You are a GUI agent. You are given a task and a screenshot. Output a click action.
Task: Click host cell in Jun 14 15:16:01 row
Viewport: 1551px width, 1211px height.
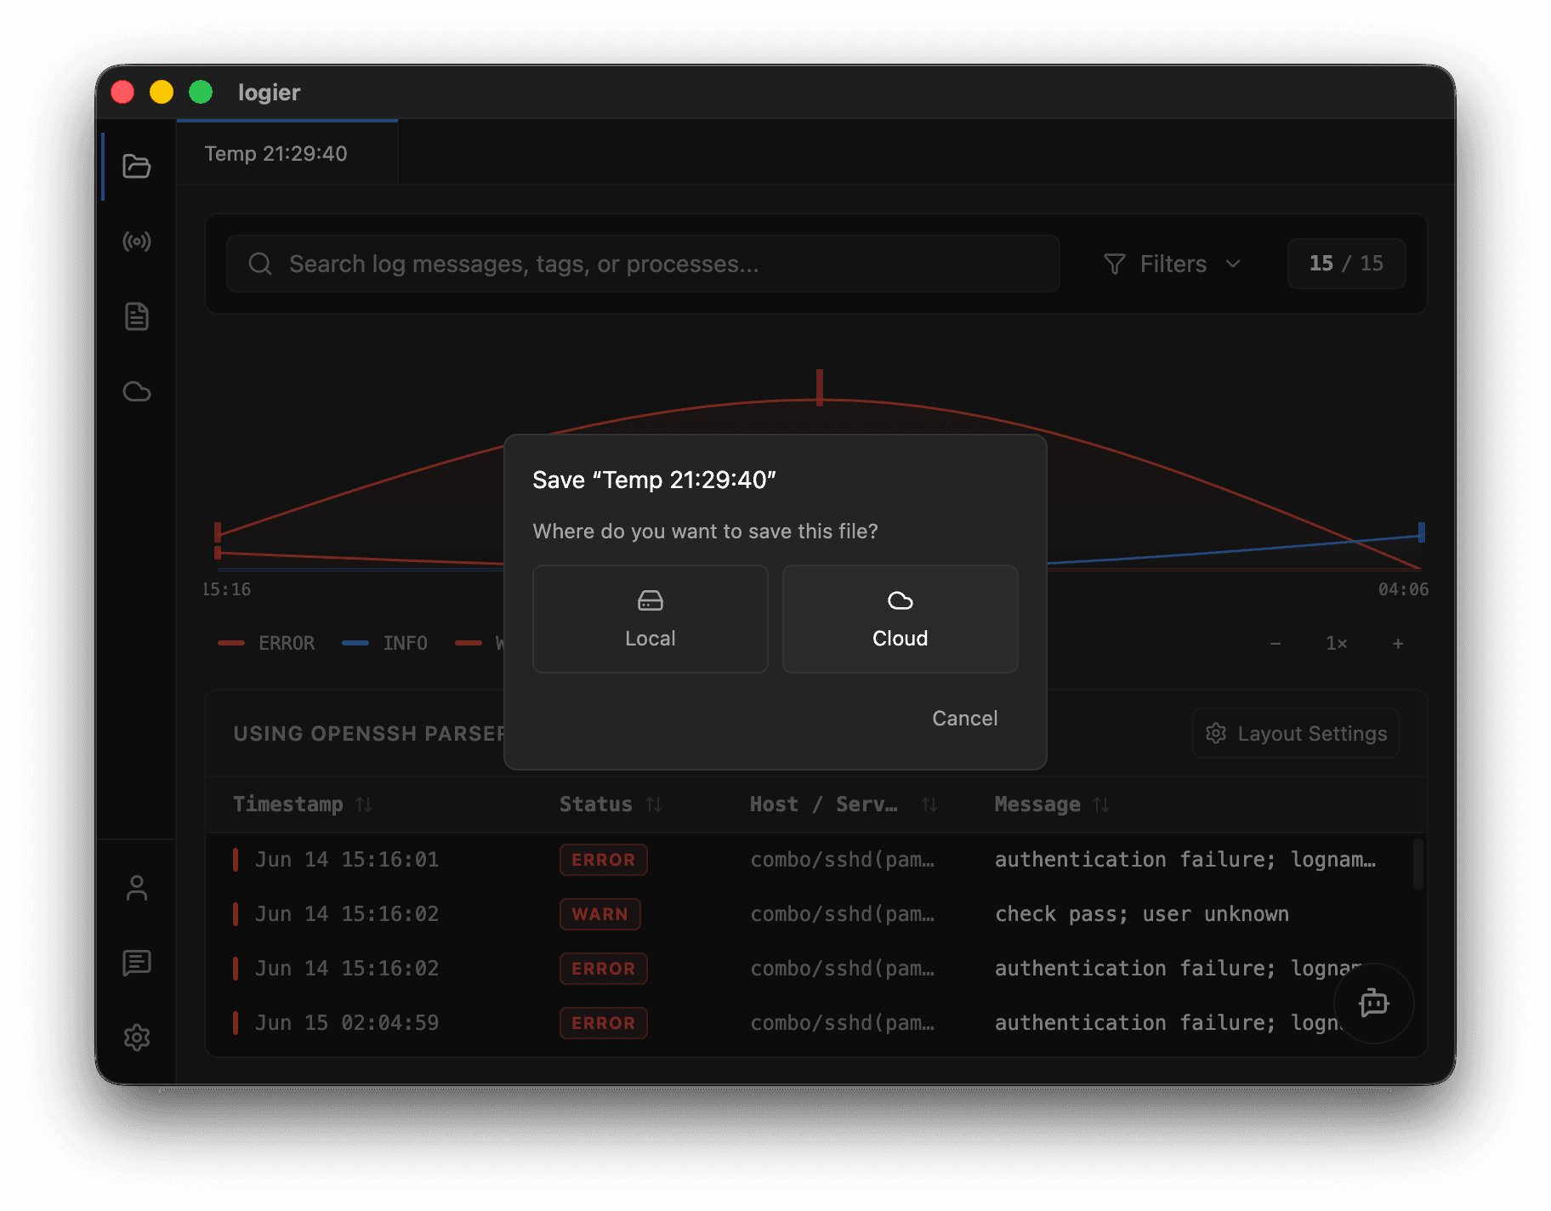[x=843, y=860]
